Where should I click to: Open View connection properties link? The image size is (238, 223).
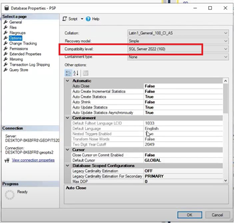[33, 160]
